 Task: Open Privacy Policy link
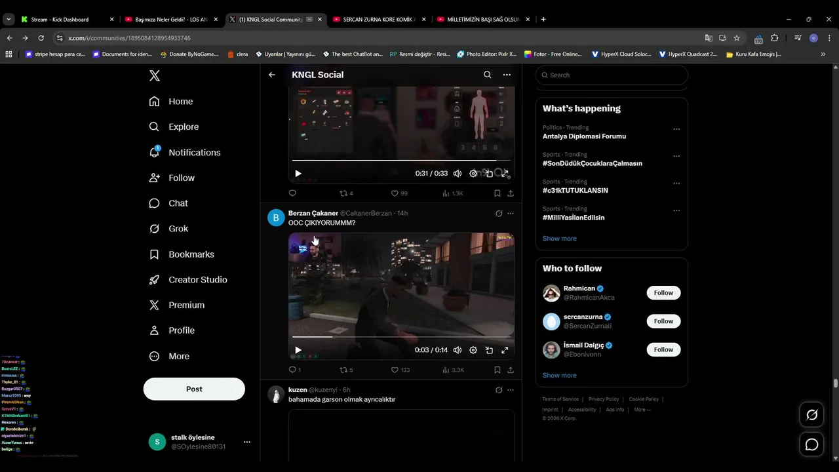[604, 399]
